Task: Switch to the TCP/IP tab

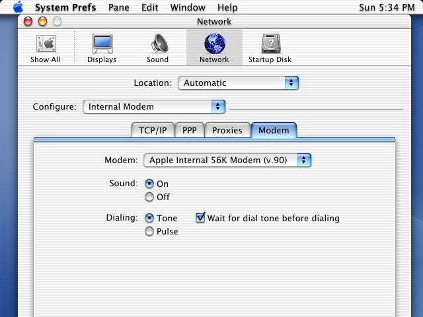Action: pyautogui.click(x=153, y=130)
